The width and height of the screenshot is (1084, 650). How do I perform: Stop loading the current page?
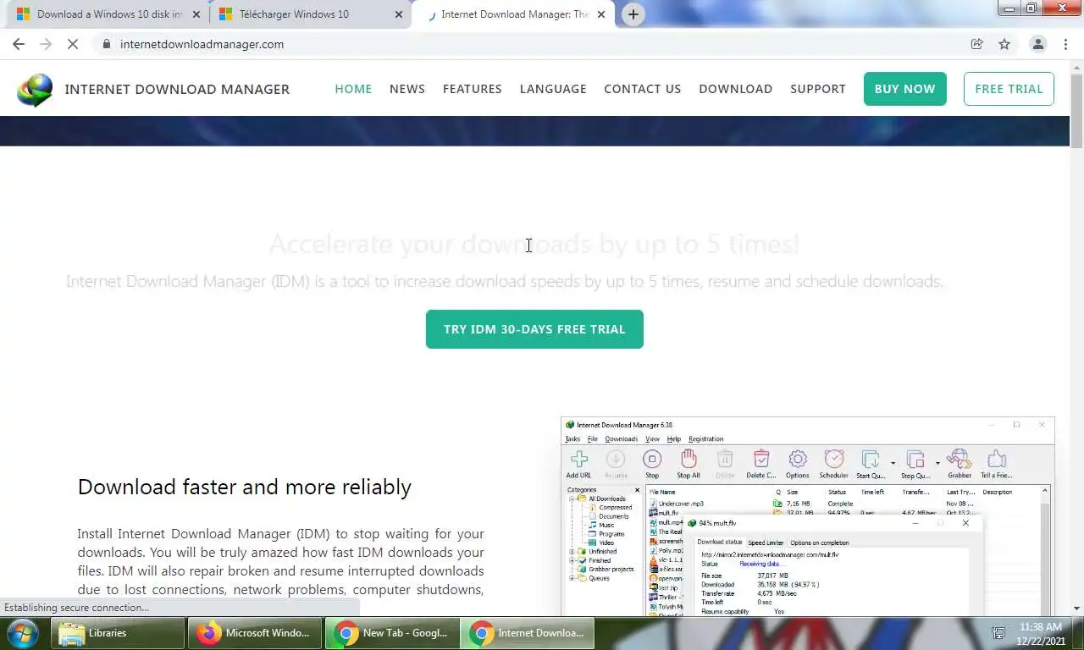click(x=73, y=44)
